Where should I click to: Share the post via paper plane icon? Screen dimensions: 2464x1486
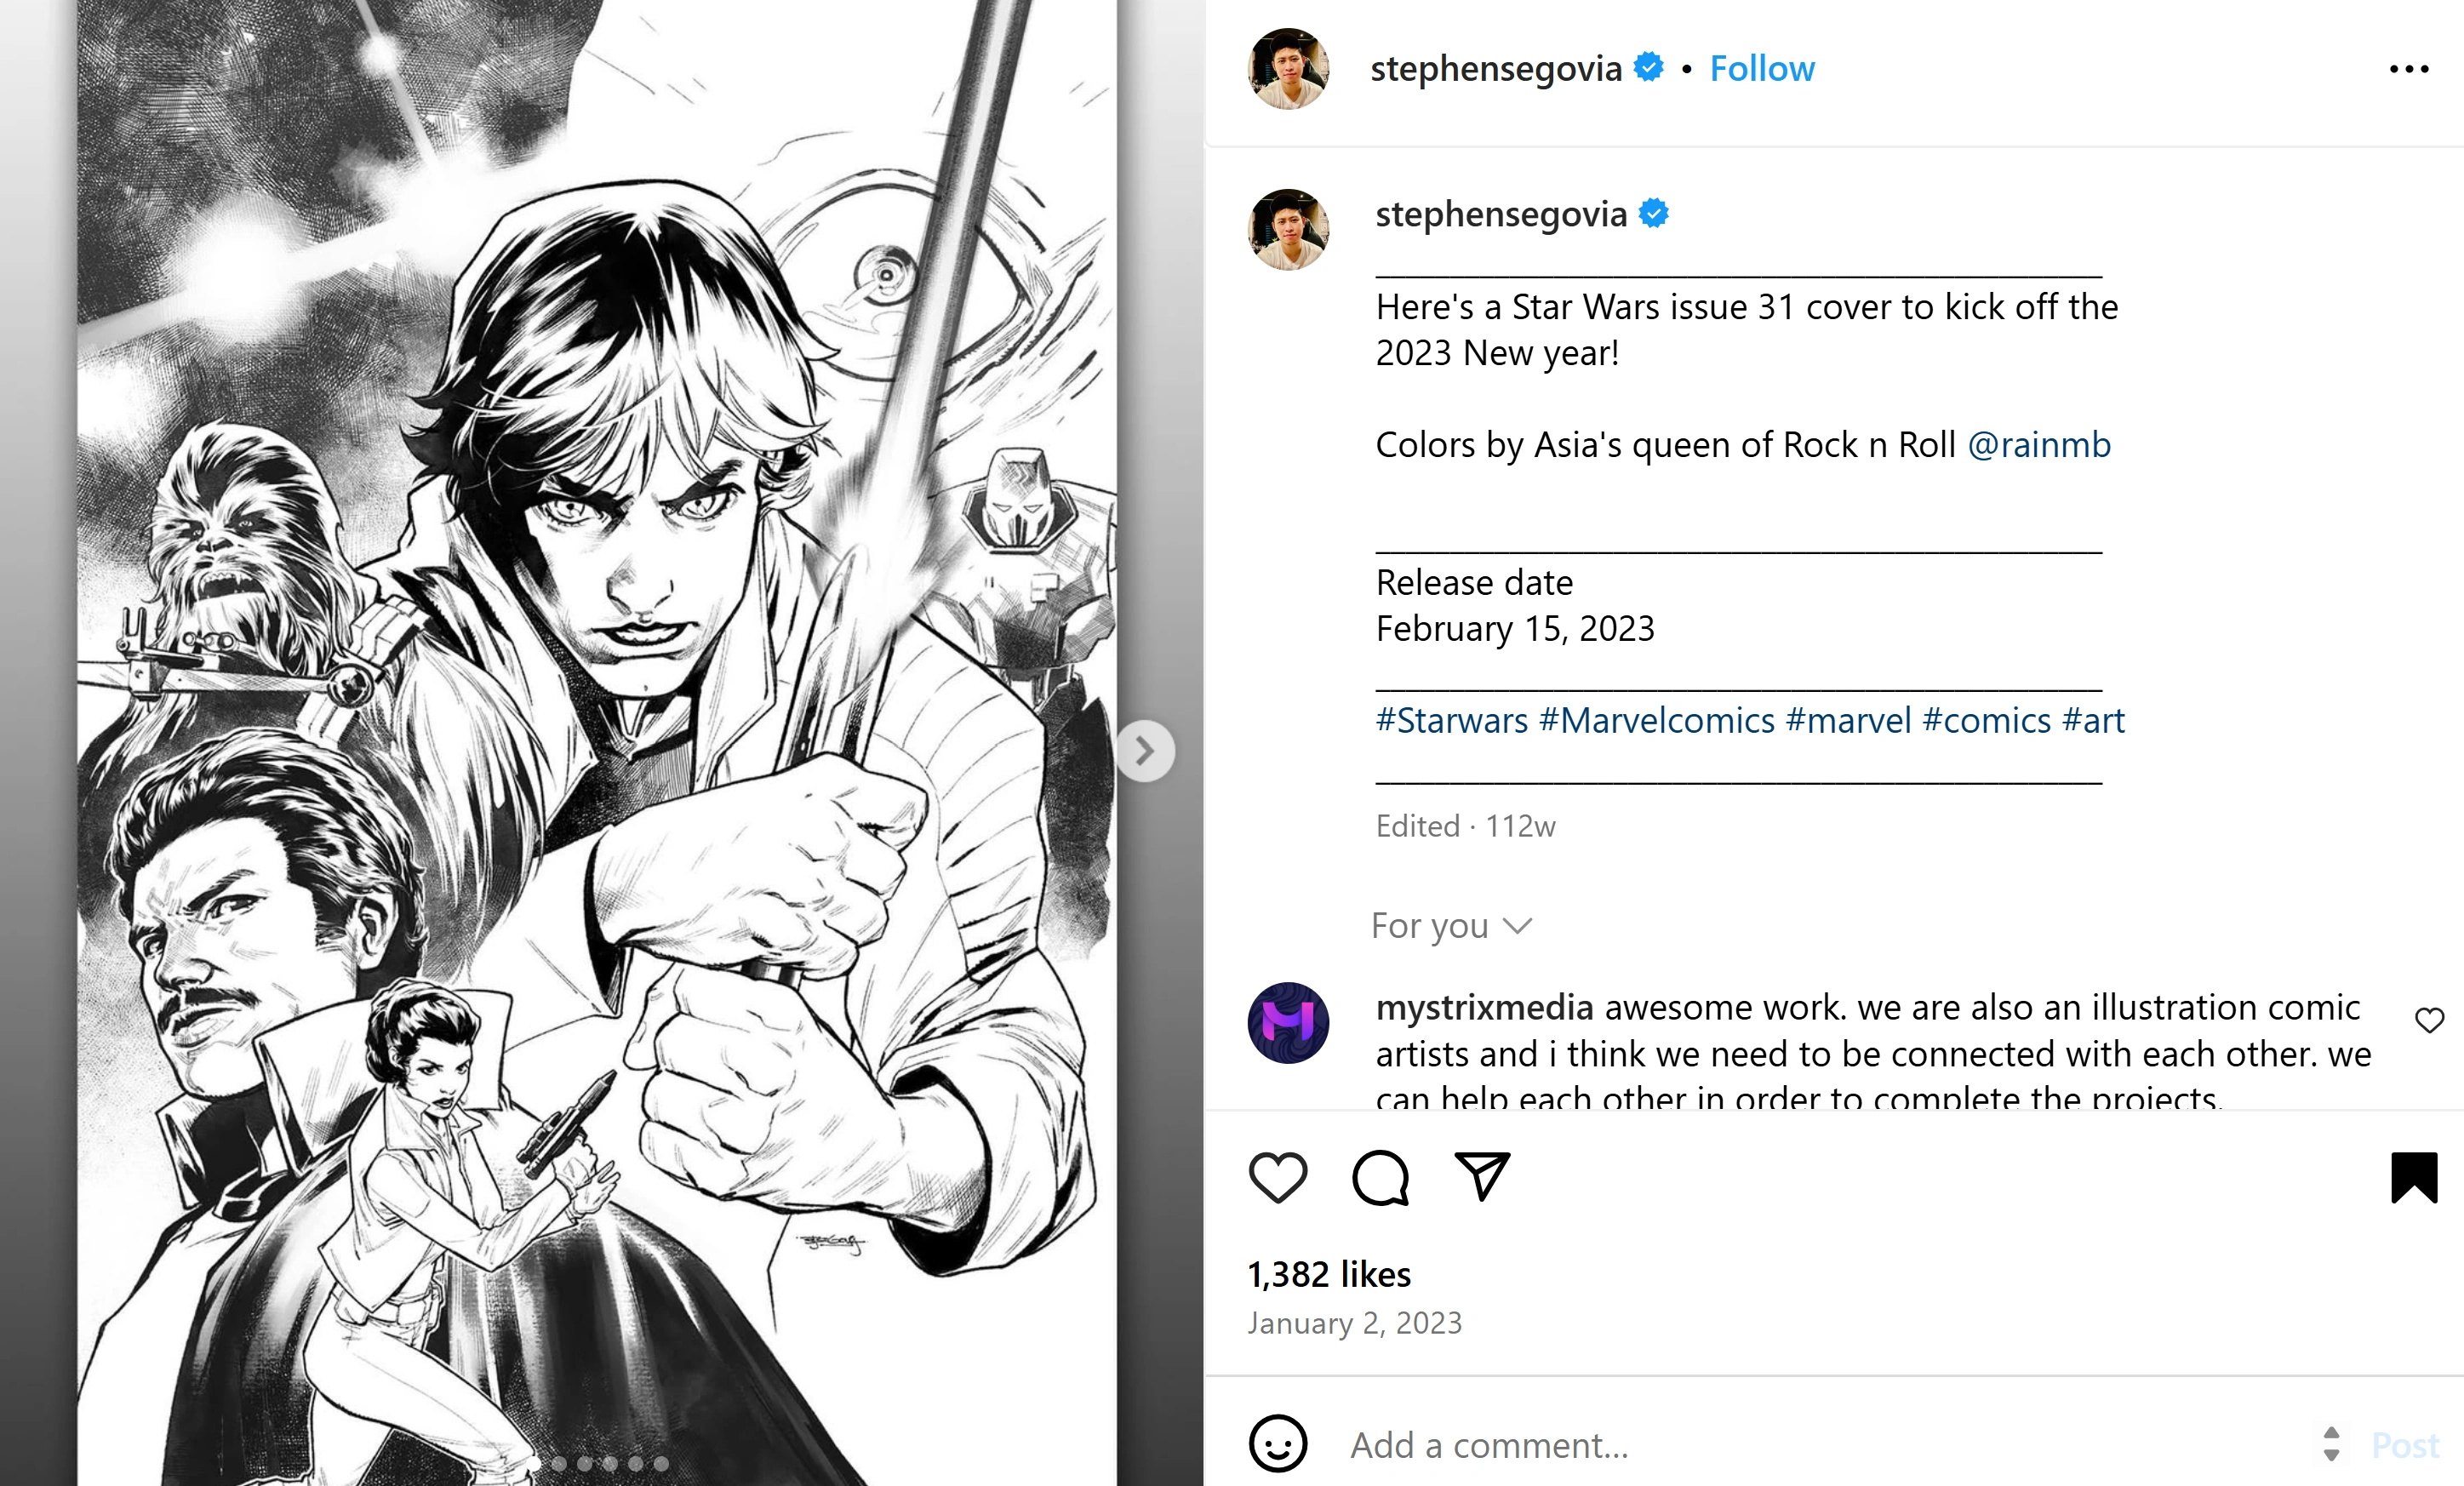(x=1481, y=1176)
